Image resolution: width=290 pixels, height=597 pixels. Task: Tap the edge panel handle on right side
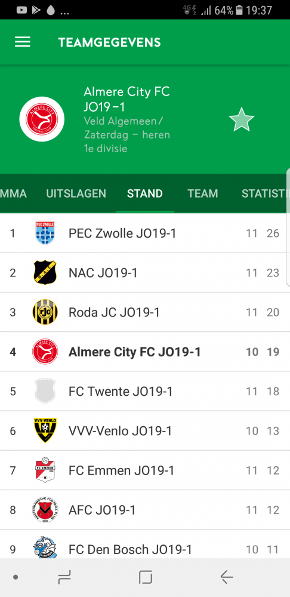[288, 226]
